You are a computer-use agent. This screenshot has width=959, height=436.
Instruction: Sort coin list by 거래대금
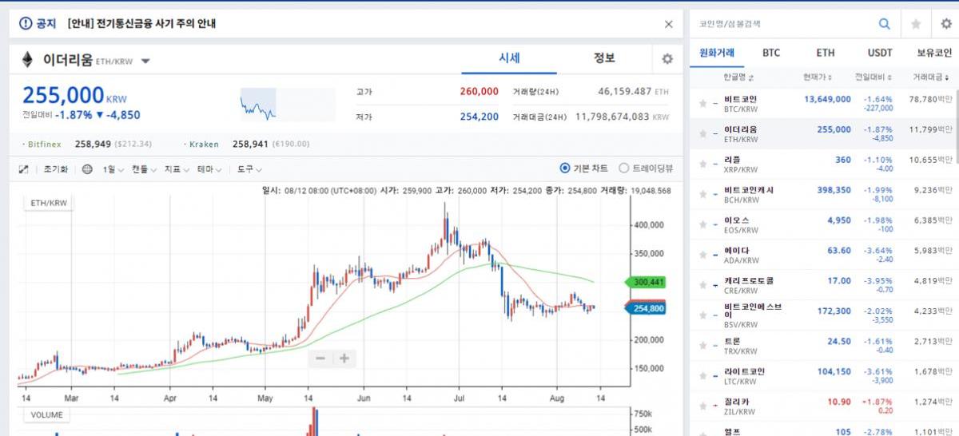932,77
